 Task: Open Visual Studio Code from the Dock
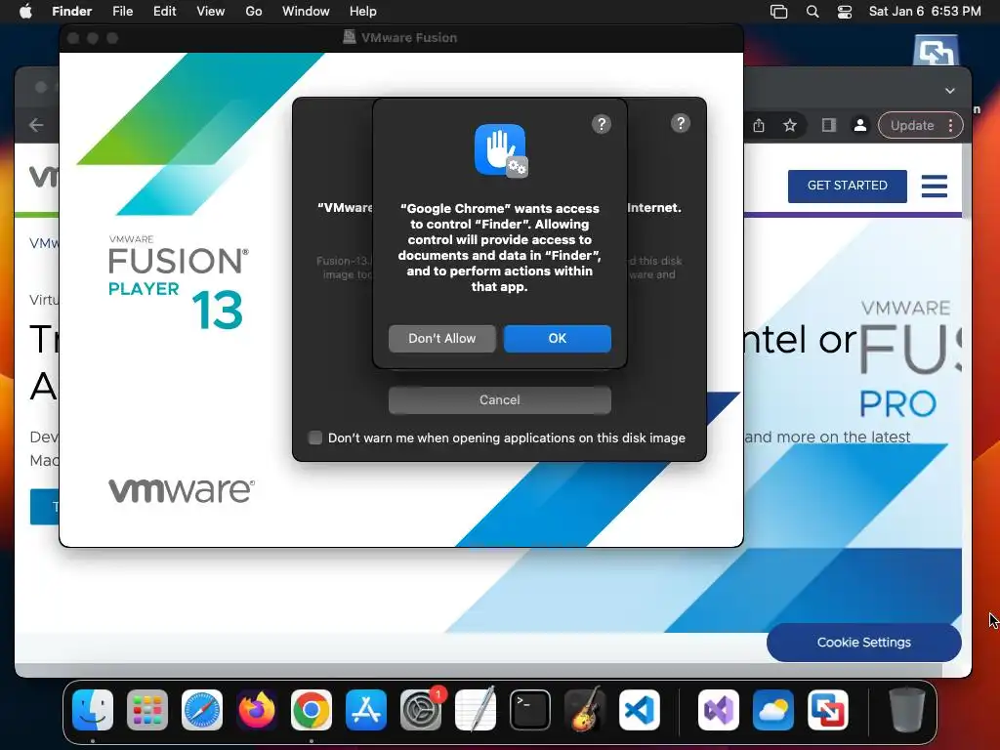coord(640,710)
